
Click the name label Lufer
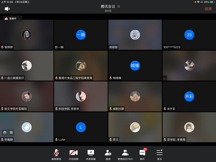point(62,140)
